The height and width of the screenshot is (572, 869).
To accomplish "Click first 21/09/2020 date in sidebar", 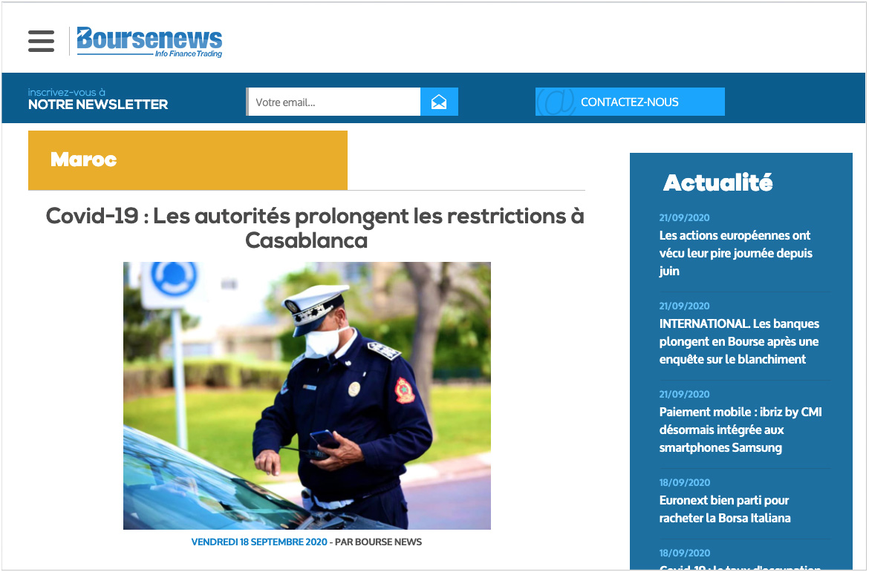I will (684, 218).
